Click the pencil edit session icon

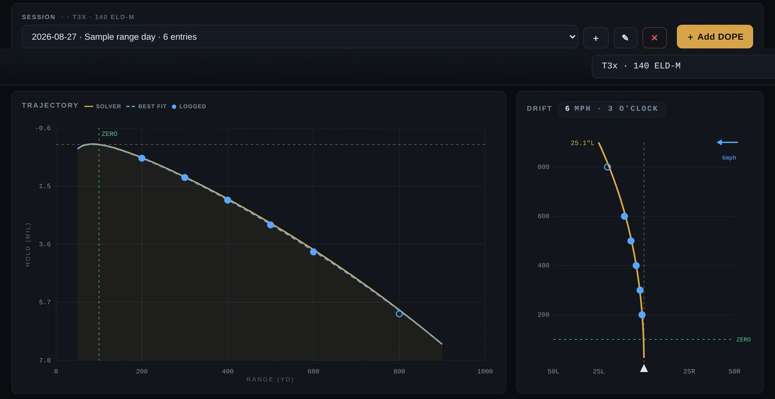625,38
